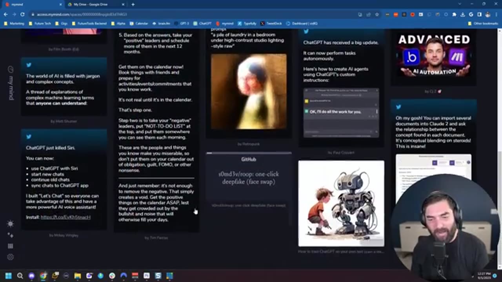The height and width of the screenshot is (282, 502).
Task: Open brain.fm bookmark
Action: tap(161, 23)
